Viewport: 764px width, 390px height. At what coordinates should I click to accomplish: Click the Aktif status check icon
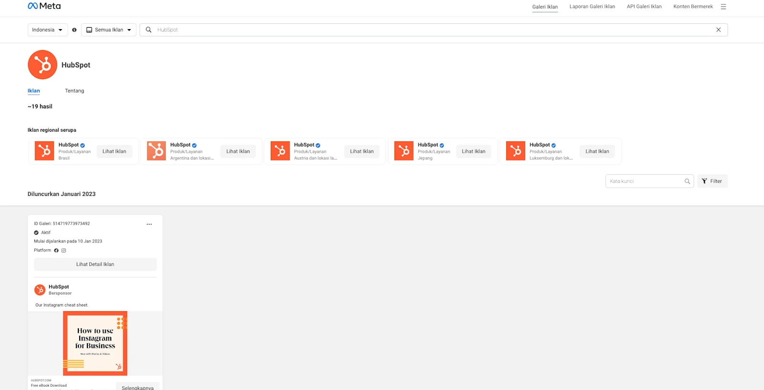pos(36,233)
